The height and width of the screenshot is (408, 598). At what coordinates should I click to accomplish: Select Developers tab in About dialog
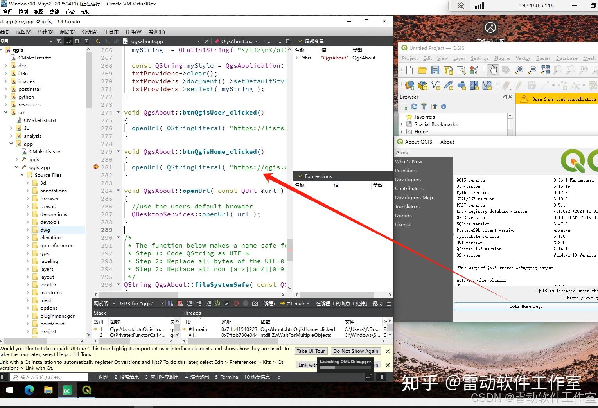pyautogui.click(x=408, y=180)
